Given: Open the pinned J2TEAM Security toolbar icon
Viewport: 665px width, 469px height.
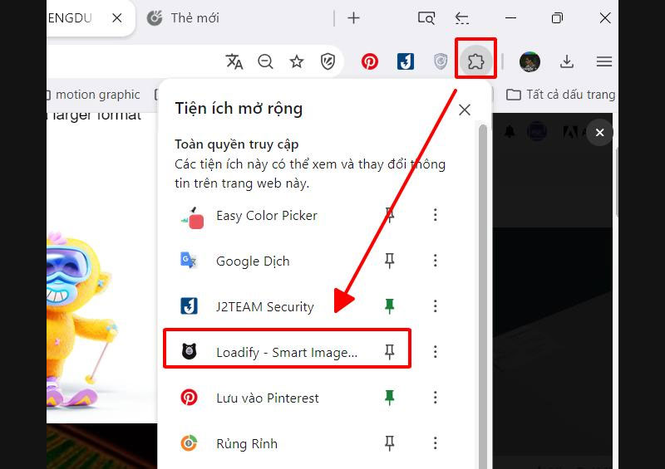Looking at the screenshot, I should click(406, 62).
